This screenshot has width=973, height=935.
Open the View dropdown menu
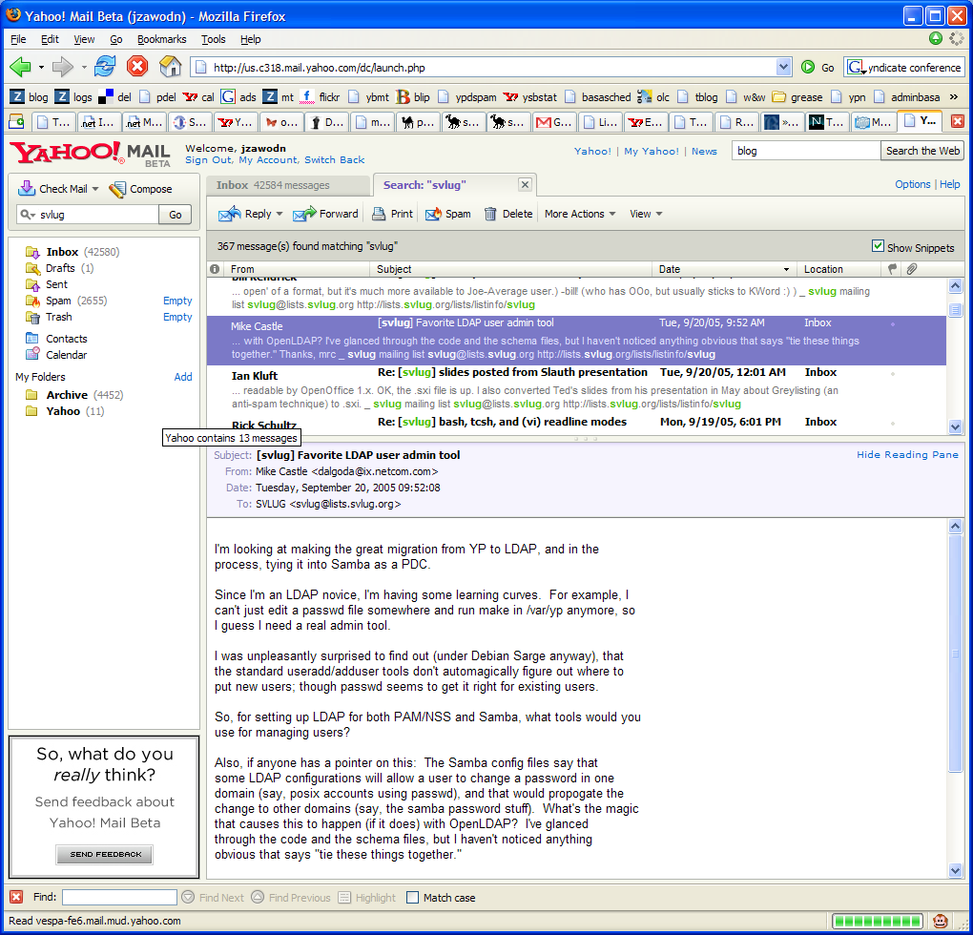pos(646,214)
